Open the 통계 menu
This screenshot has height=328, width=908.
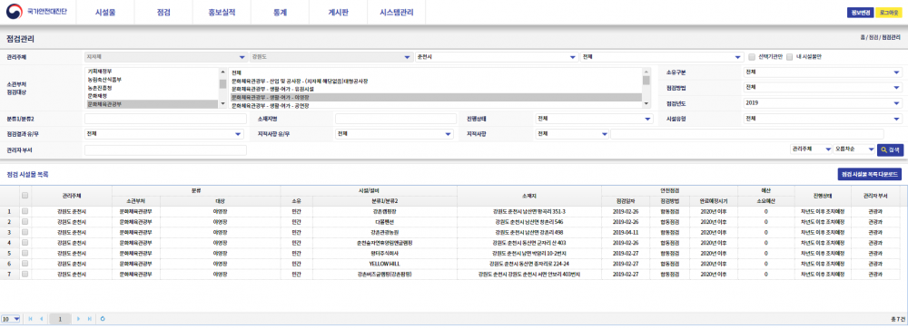281,12
